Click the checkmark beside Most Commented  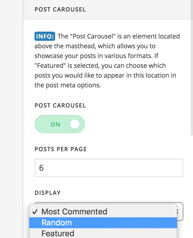click(35, 212)
